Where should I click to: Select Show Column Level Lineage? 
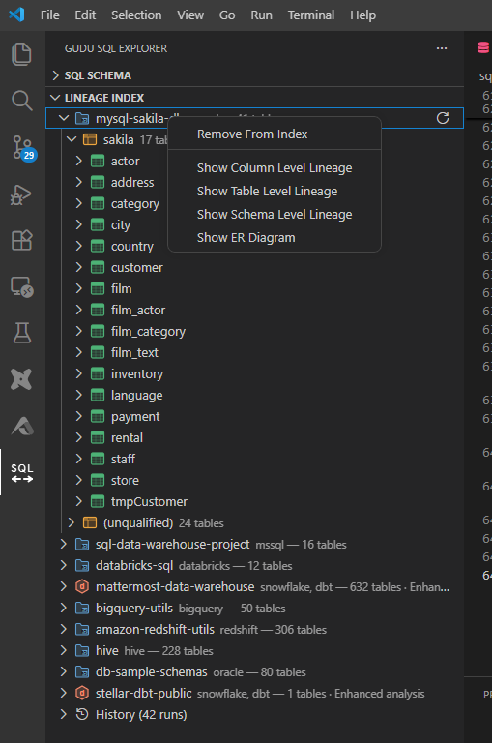pos(275,167)
